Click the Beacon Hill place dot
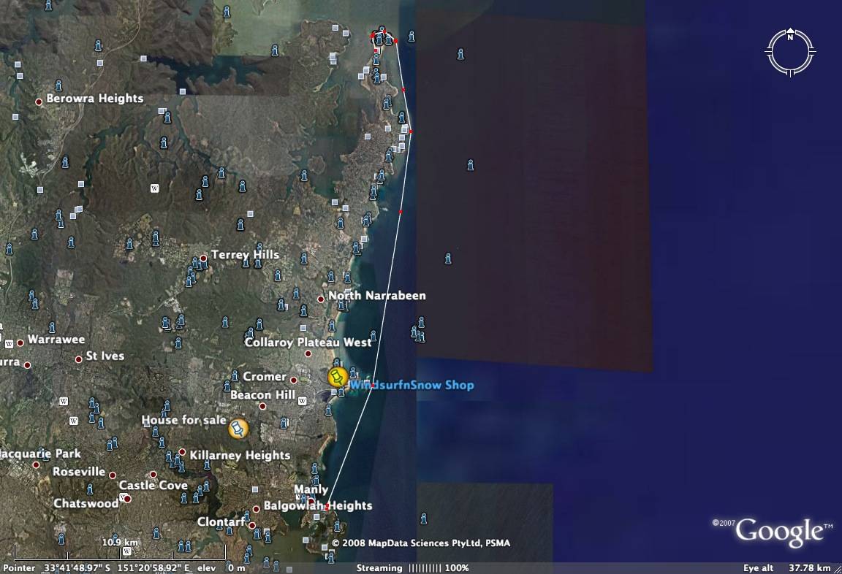842x574 pixels. [263, 406]
